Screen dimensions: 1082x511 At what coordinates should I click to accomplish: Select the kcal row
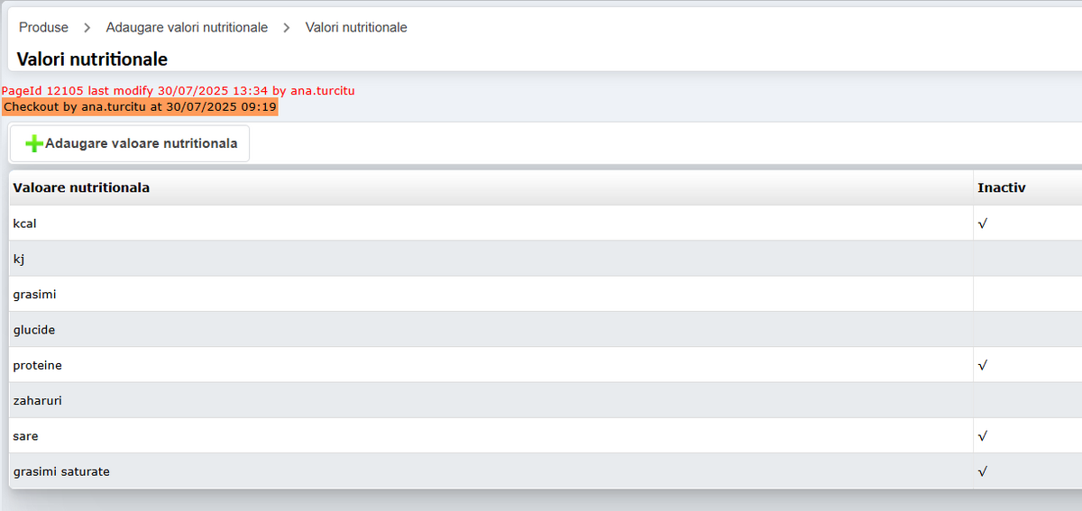pos(25,224)
